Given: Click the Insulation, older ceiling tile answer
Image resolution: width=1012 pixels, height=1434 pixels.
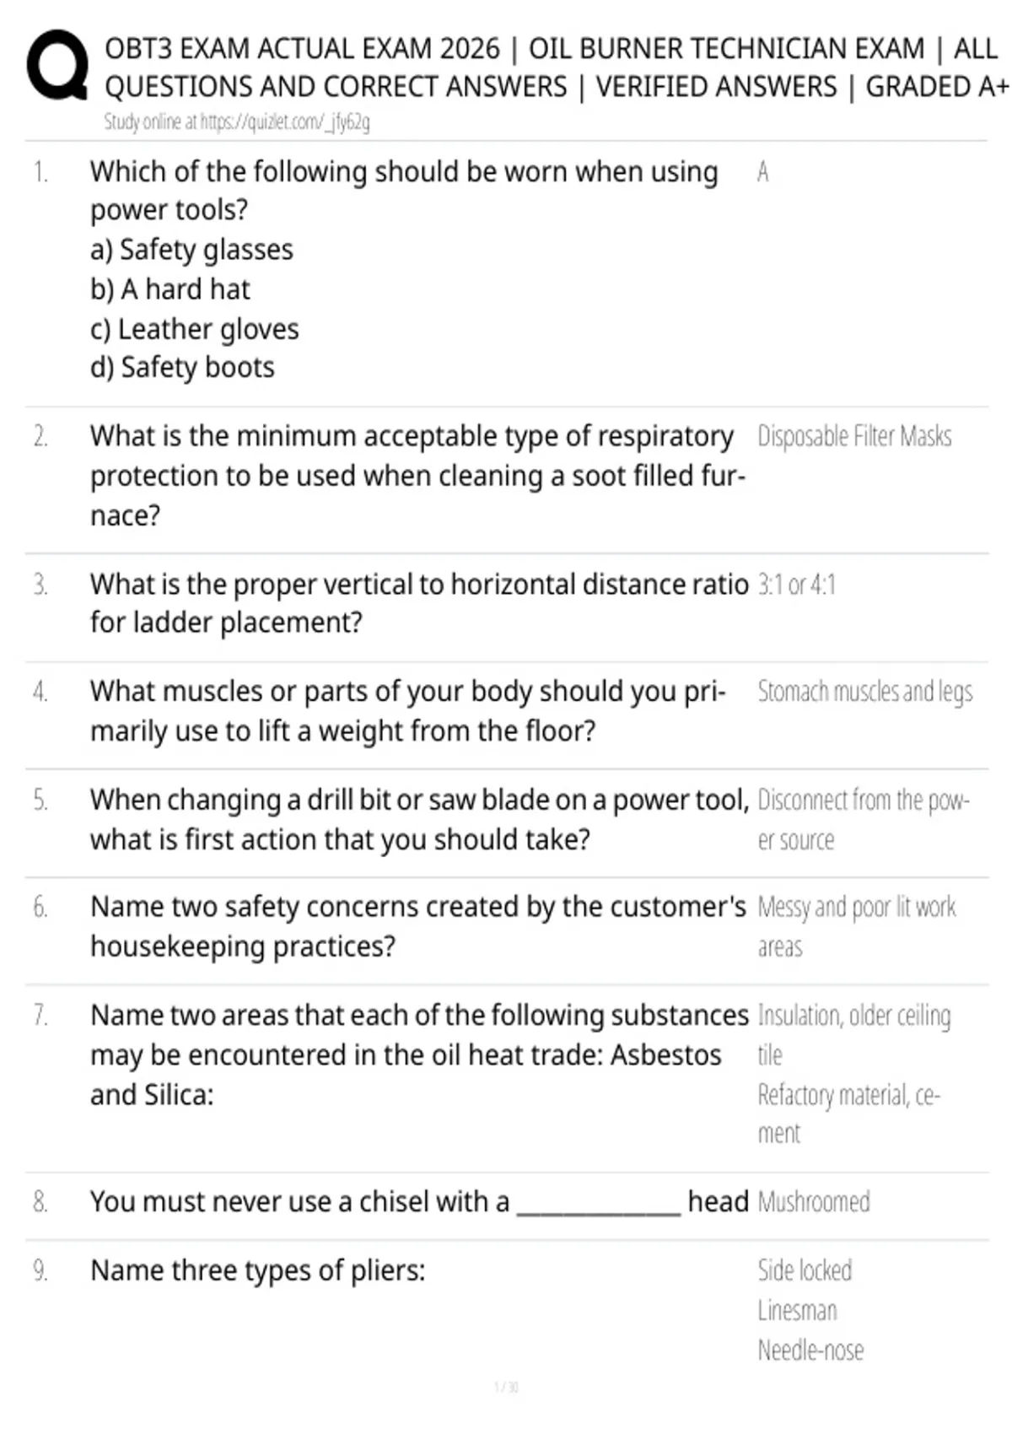Looking at the screenshot, I should [x=854, y=1035].
